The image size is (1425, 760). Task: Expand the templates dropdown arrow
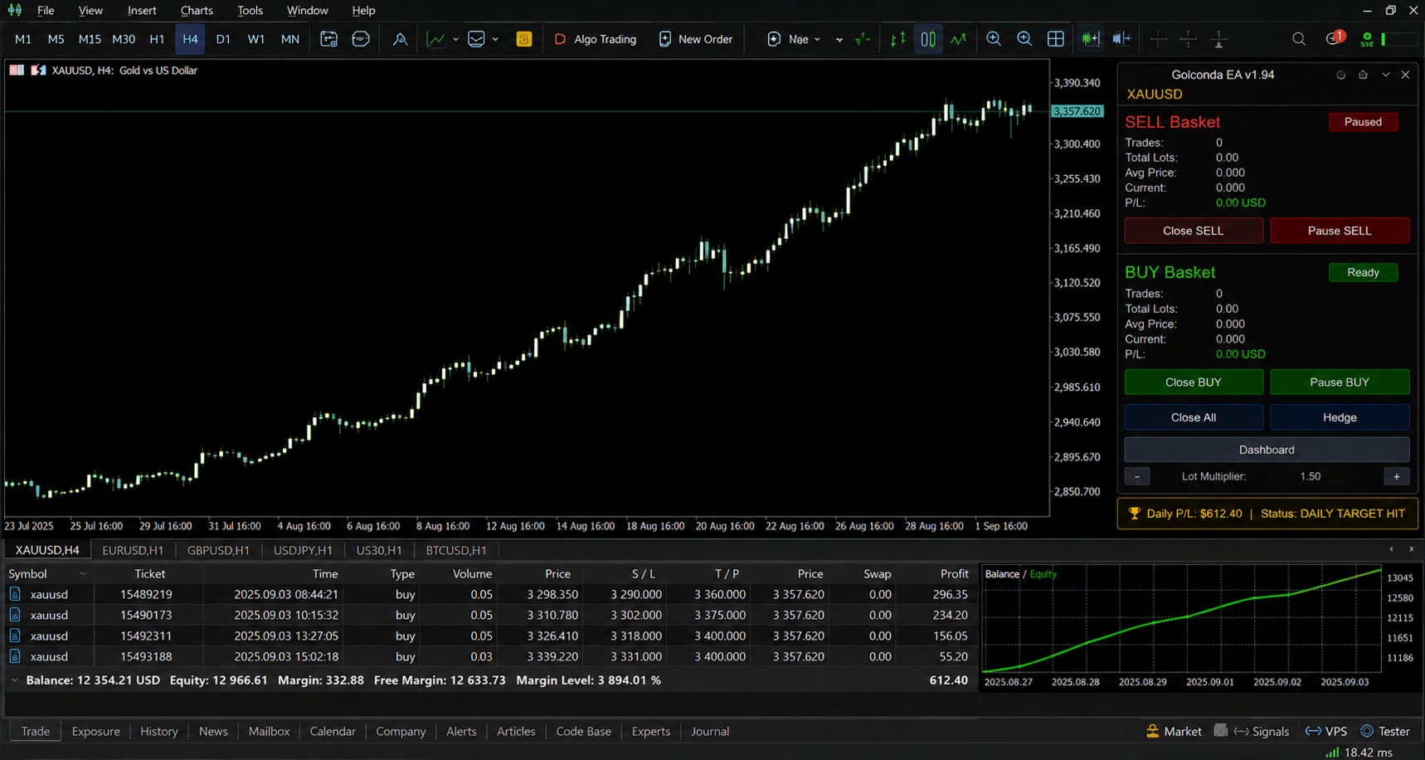coord(495,39)
